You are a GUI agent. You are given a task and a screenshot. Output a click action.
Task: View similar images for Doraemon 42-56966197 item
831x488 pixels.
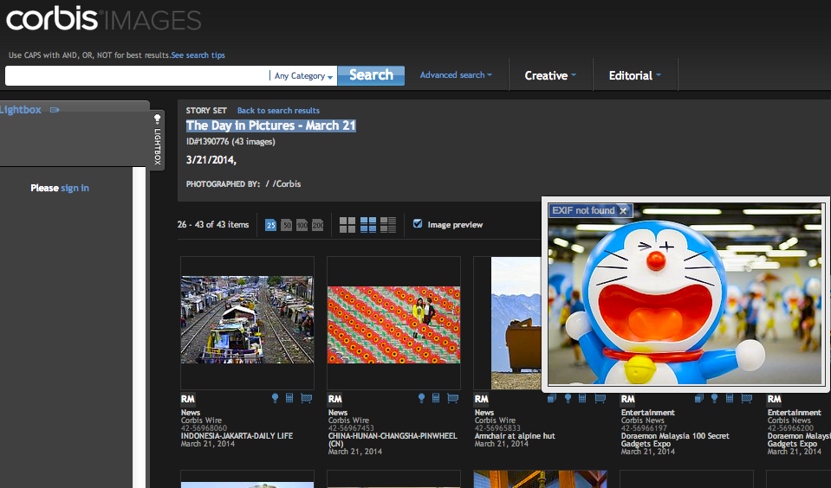(699, 398)
